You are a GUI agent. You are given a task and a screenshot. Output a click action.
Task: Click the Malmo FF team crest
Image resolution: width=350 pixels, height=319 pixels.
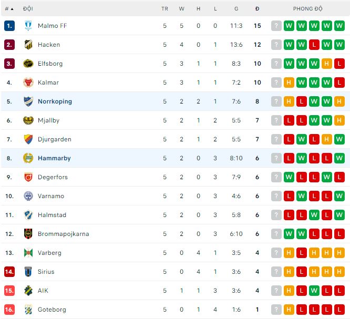28,26
